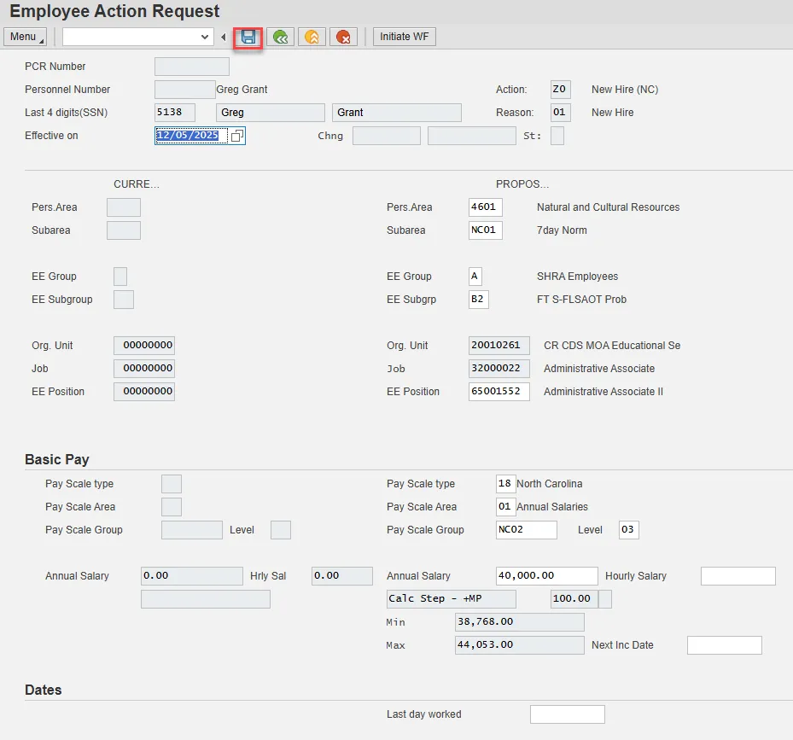Screen dimensions: 793x740
Task: Click the yellow Exit icon
Action: click(312, 37)
